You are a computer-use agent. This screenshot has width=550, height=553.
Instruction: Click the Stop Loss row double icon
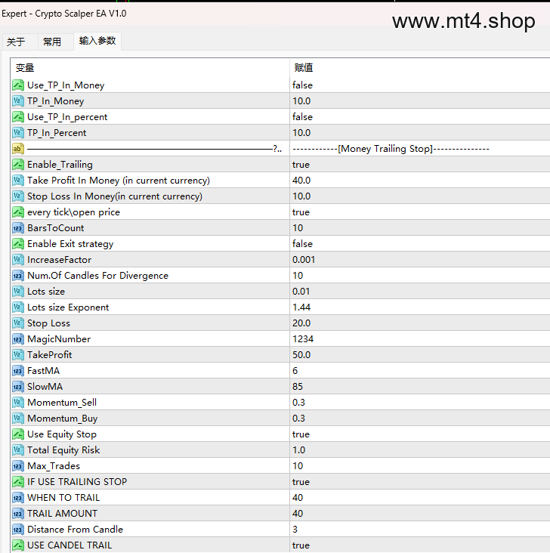click(18, 323)
